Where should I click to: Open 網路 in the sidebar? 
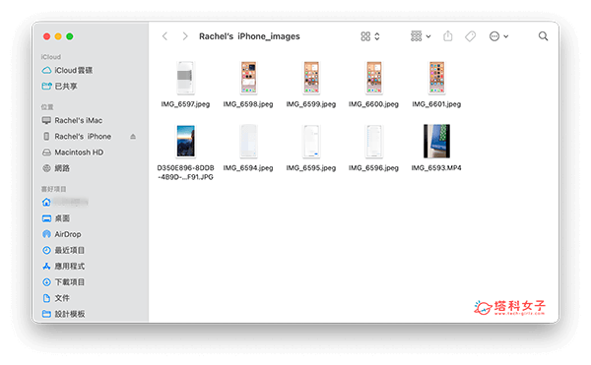(56, 168)
